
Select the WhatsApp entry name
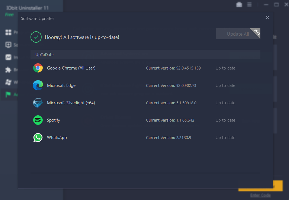[x=57, y=138]
